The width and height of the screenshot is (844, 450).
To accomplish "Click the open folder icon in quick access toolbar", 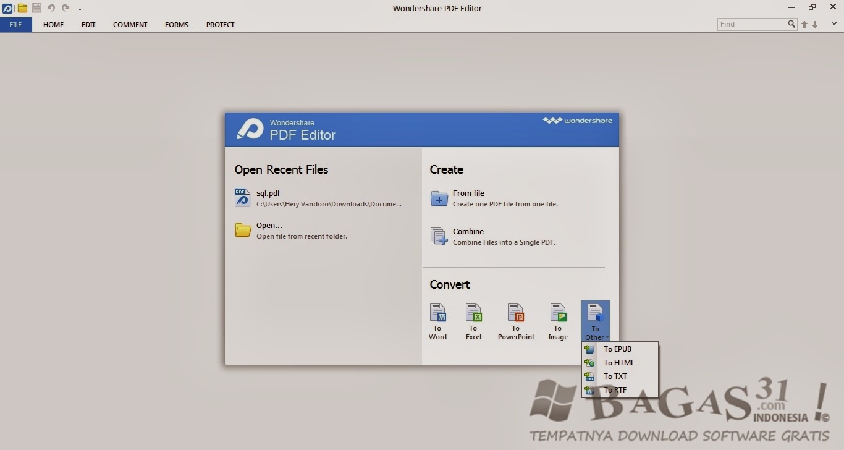I will click(22, 8).
